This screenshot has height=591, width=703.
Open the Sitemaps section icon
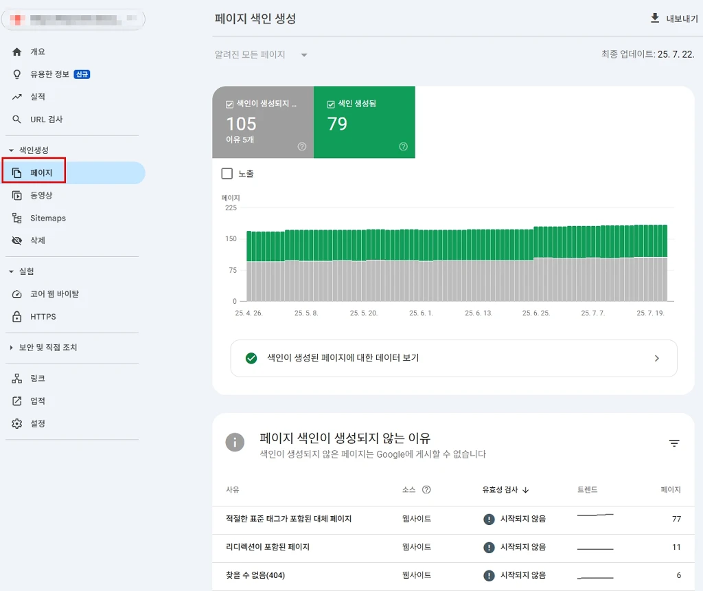[x=17, y=218]
